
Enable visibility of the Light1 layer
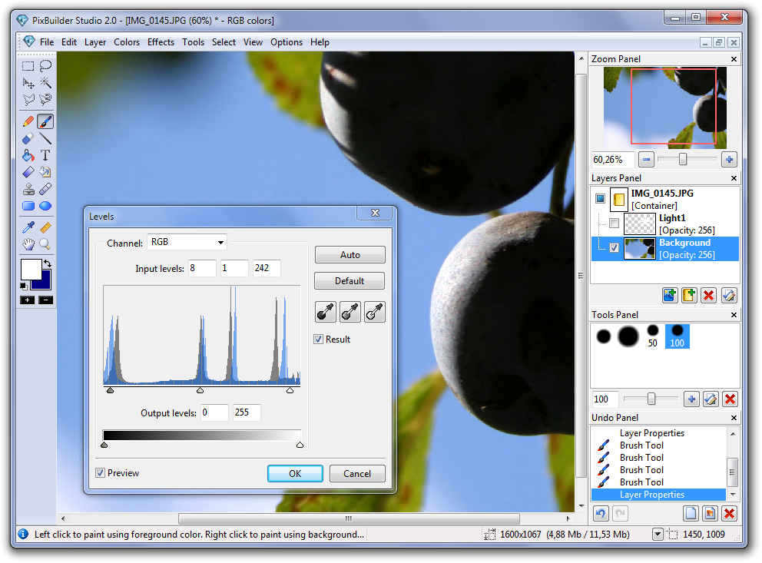pos(613,224)
